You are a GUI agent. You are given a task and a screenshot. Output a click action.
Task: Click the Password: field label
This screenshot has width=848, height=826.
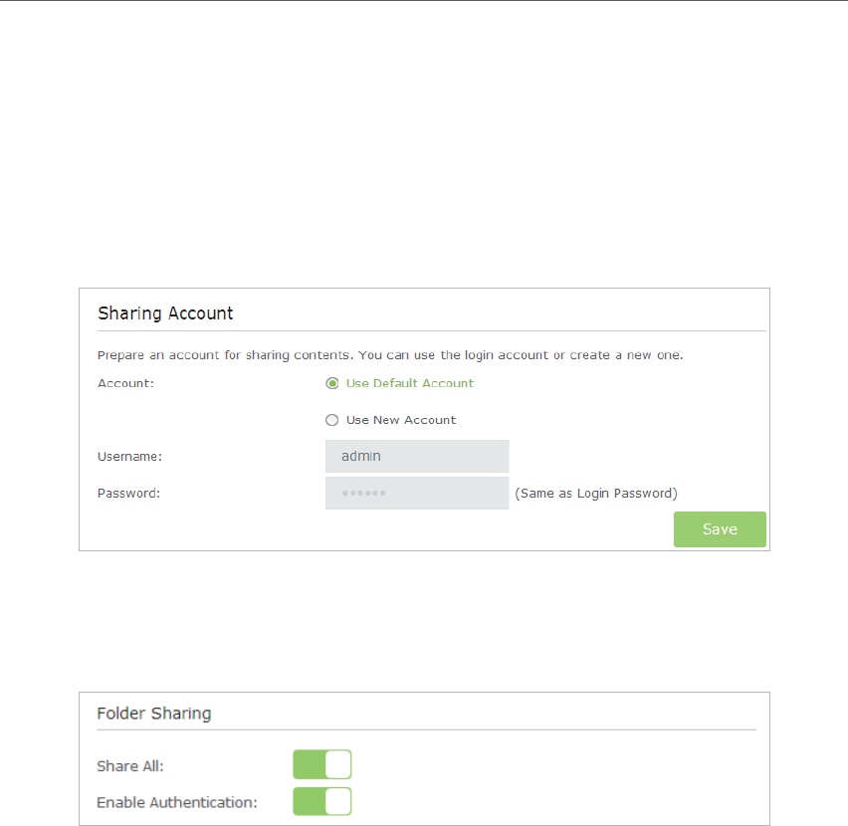[128, 494]
